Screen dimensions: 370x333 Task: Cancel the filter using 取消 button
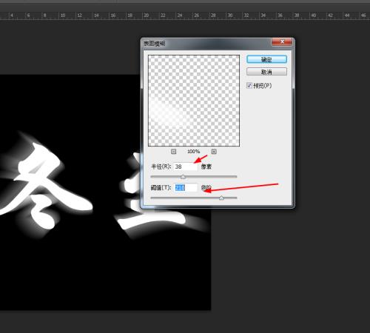click(x=266, y=72)
